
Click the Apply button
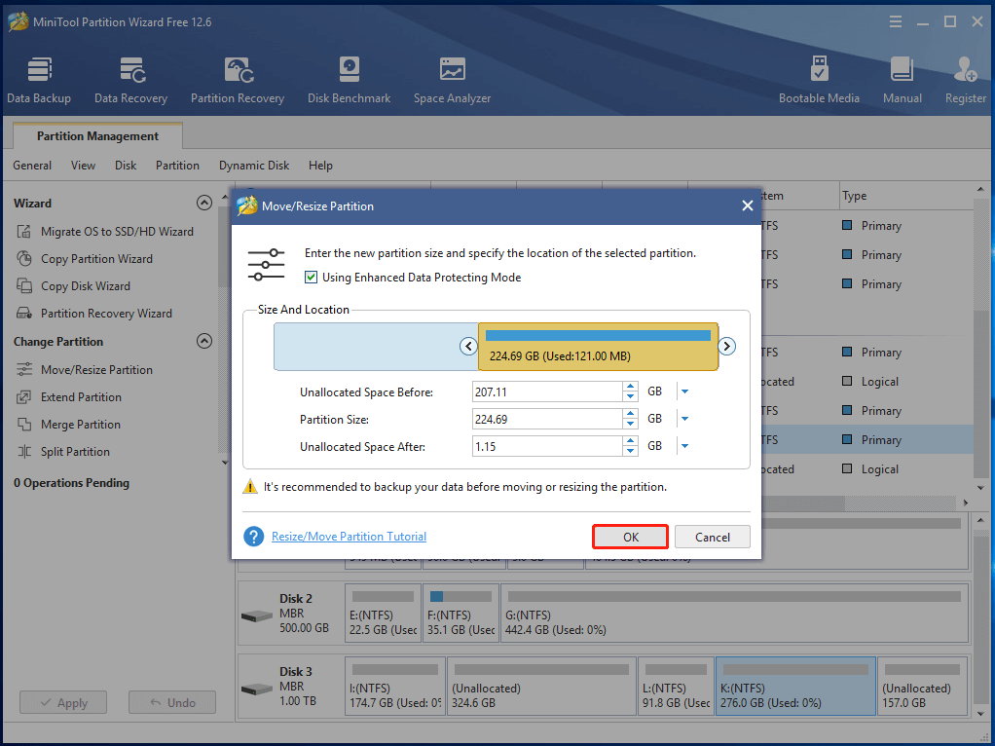pos(63,703)
